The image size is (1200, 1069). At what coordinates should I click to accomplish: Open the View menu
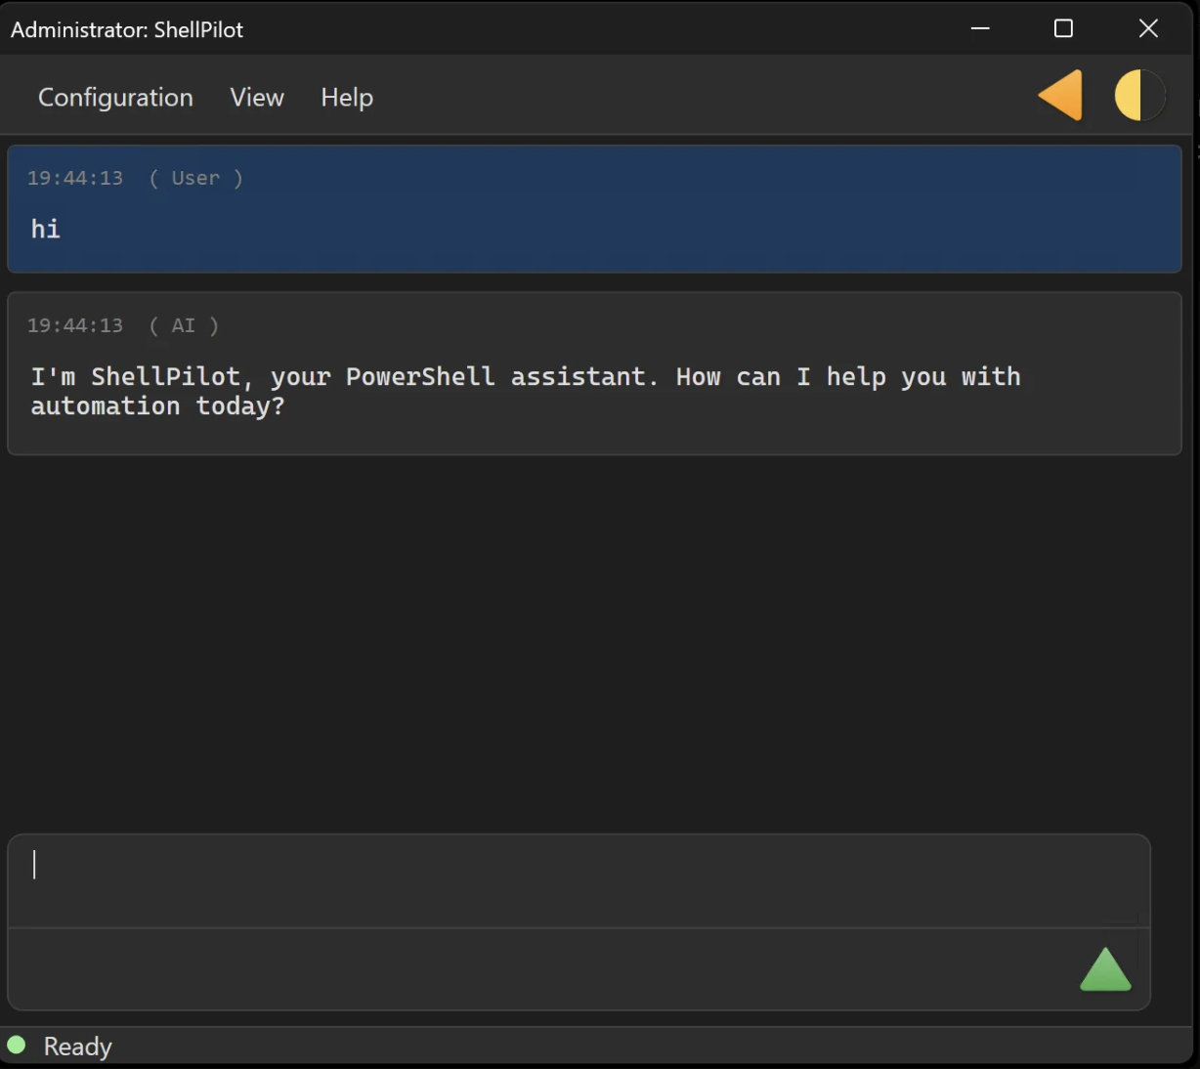[256, 97]
